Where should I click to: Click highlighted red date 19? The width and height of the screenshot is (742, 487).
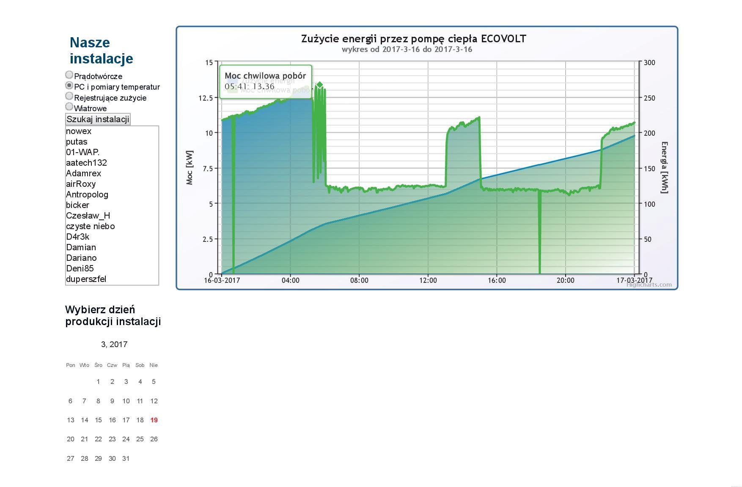154,420
